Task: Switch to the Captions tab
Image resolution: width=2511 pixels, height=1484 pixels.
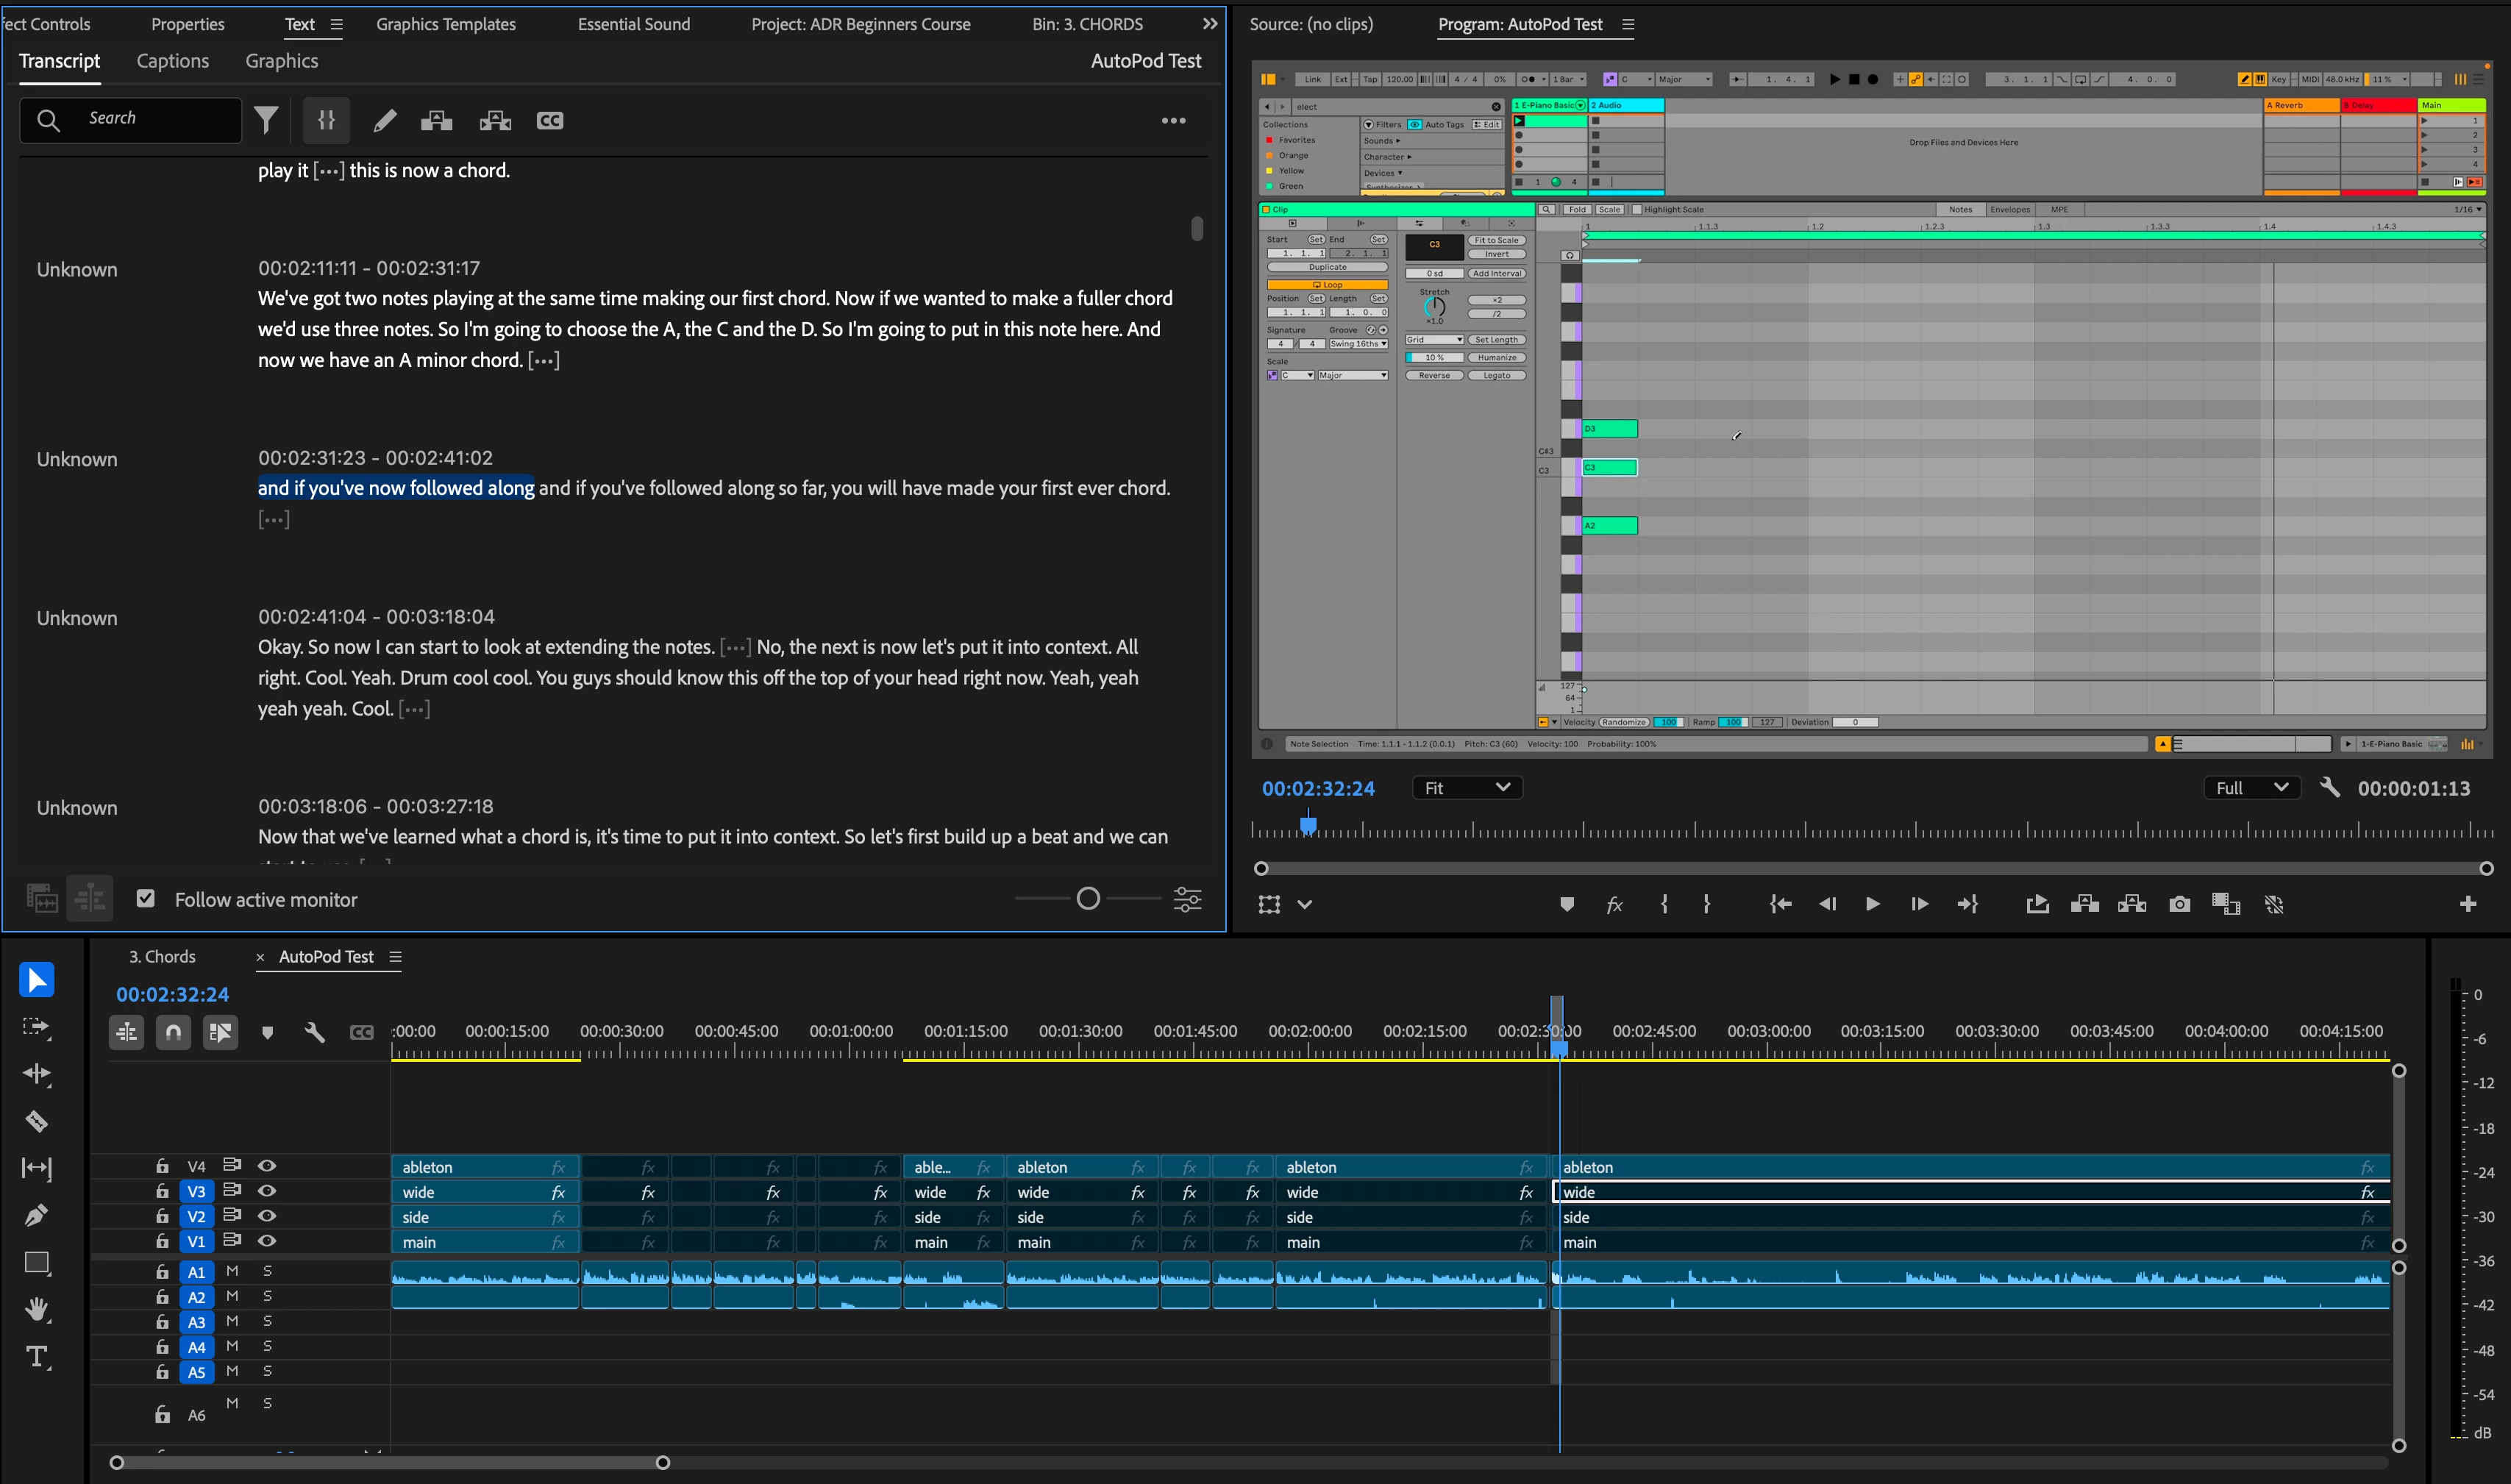Action: click(x=173, y=61)
